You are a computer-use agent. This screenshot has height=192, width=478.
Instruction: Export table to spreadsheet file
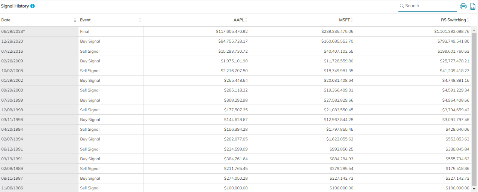tap(473, 6)
